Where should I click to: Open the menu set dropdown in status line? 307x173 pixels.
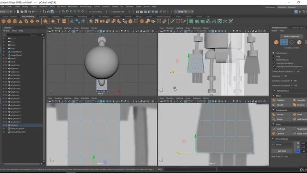(6, 12)
